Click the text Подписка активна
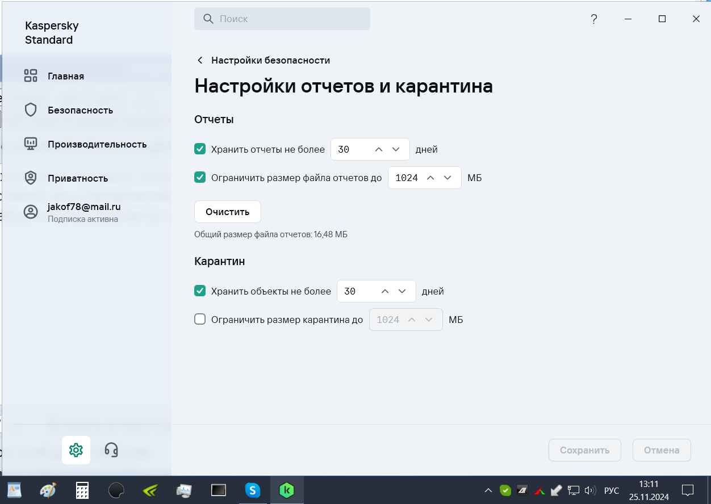The width and height of the screenshot is (711, 504). (83, 219)
